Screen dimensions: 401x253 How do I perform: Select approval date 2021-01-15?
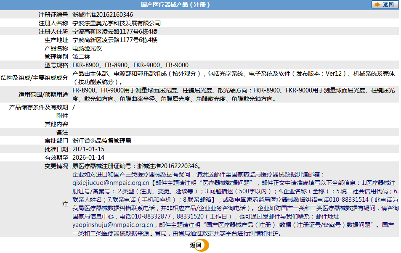(x=88, y=149)
